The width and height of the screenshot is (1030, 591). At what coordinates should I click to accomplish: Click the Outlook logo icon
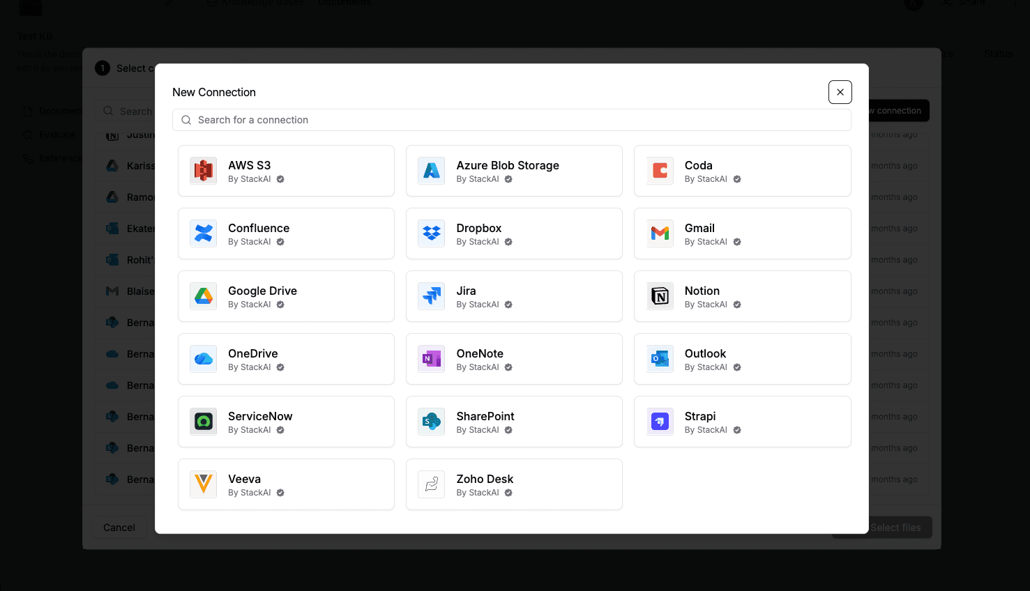tap(660, 359)
